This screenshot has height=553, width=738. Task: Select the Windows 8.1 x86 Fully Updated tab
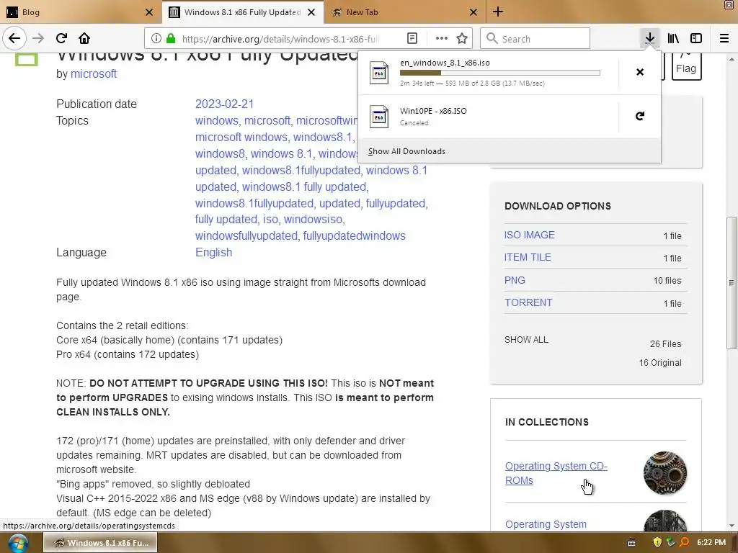(x=242, y=12)
